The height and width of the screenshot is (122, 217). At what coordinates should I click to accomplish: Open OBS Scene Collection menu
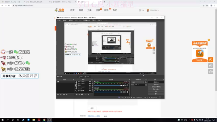[87, 20]
